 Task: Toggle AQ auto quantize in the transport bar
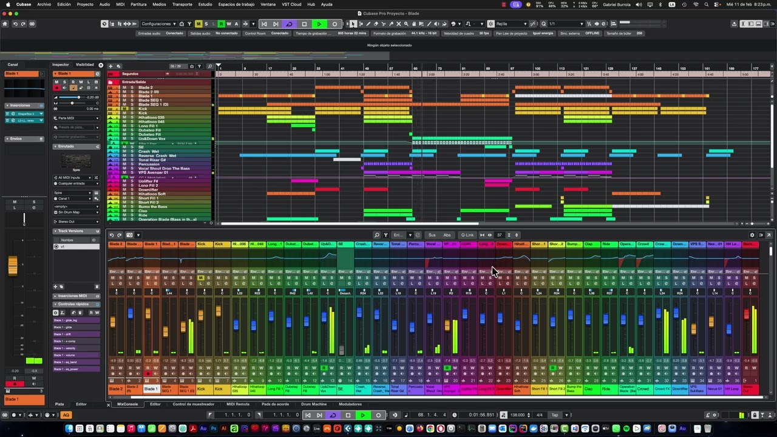(x=66, y=415)
